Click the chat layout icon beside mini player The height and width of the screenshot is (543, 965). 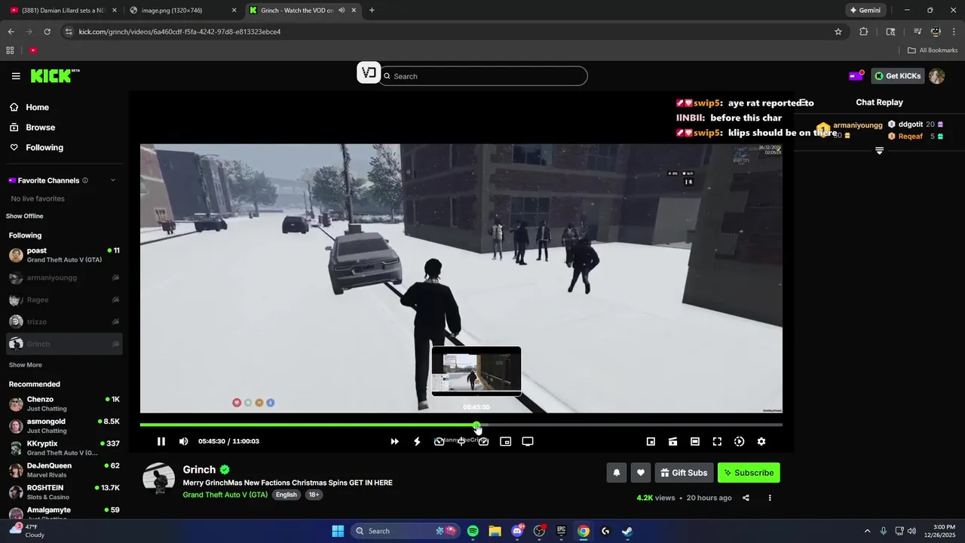click(672, 441)
